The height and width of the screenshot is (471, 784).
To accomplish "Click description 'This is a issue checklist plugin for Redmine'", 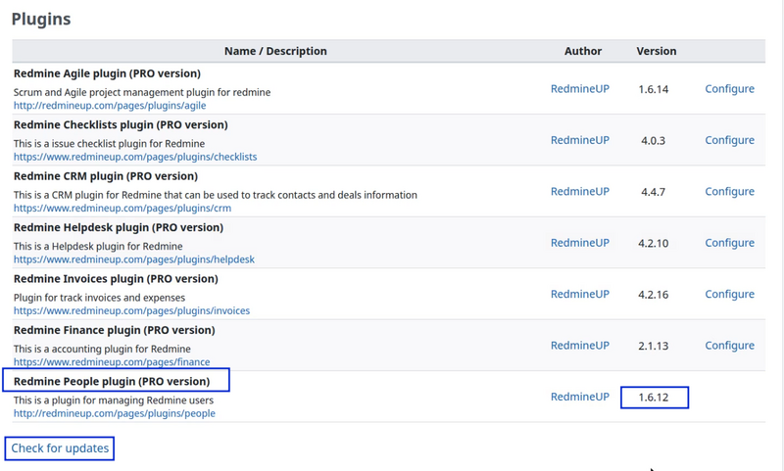I will (109, 144).
